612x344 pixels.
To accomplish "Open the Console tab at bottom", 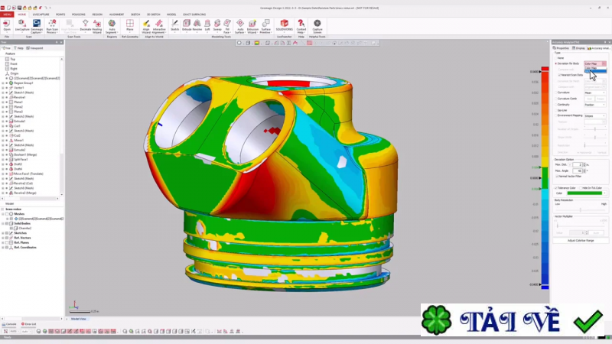I will click(9, 324).
